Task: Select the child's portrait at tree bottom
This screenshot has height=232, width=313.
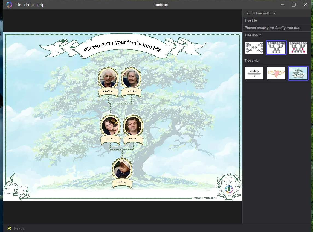Action: [x=122, y=169]
